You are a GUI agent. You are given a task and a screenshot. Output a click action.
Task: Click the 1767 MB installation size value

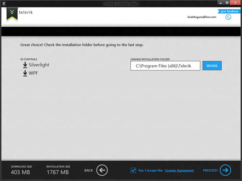point(58,172)
